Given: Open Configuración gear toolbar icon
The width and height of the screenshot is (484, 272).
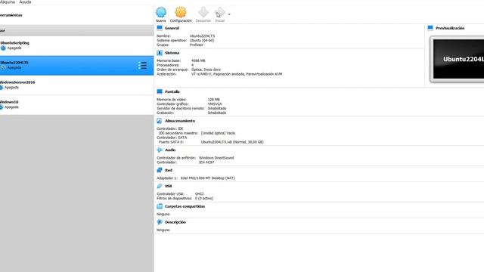Looking at the screenshot, I should click(181, 12).
